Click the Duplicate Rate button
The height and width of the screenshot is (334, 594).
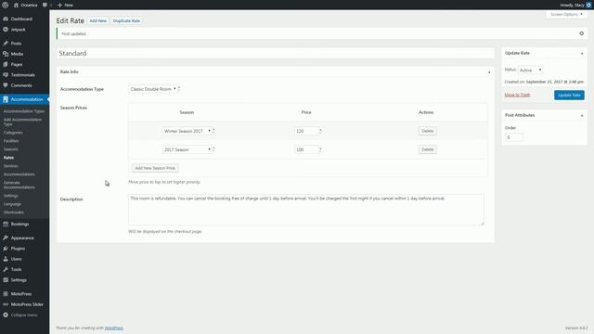tap(126, 20)
